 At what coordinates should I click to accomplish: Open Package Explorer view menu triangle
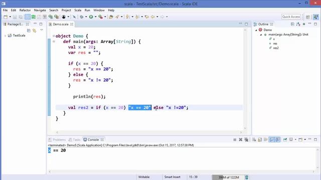tap(42, 30)
